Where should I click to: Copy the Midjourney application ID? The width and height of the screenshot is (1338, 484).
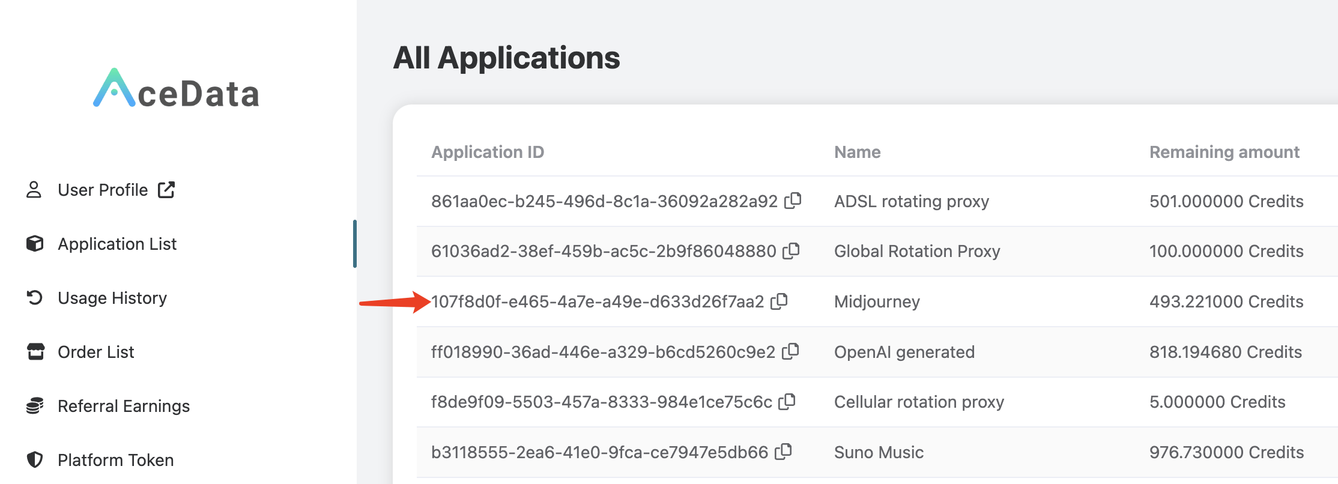(x=779, y=301)
